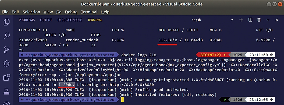Open the Terminal menu
The image size is (284, 105).
coord(89,12)
